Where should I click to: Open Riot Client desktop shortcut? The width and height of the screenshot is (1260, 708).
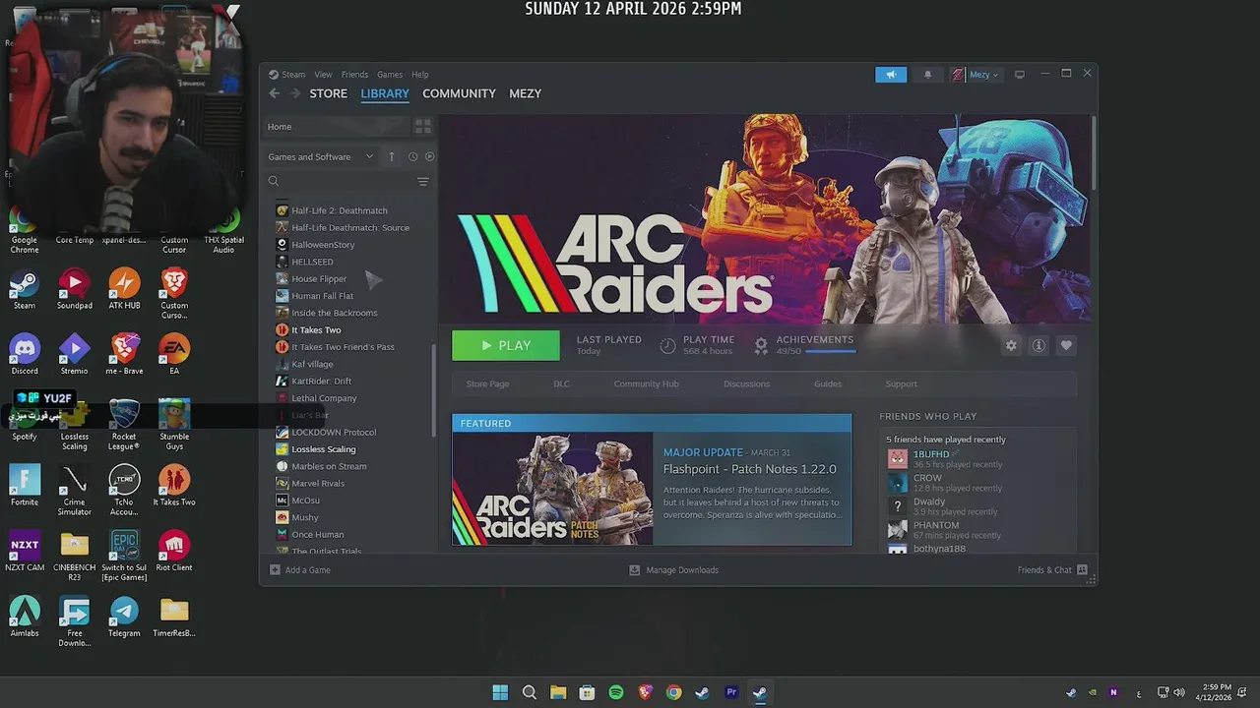pyautogui.click(x=174, y=551)
